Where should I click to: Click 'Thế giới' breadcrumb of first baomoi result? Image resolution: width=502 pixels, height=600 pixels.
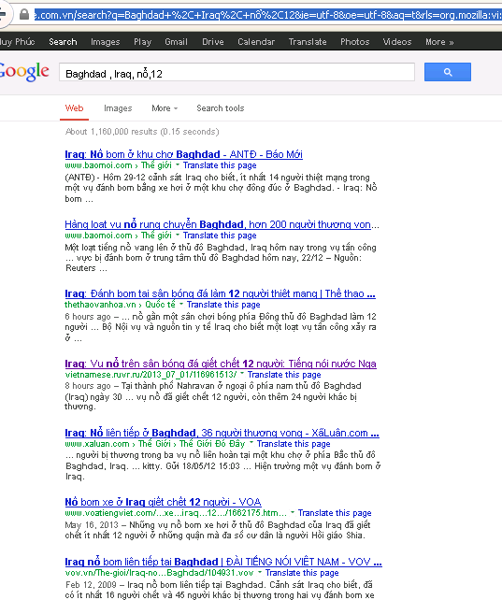[x=156, y=165]
